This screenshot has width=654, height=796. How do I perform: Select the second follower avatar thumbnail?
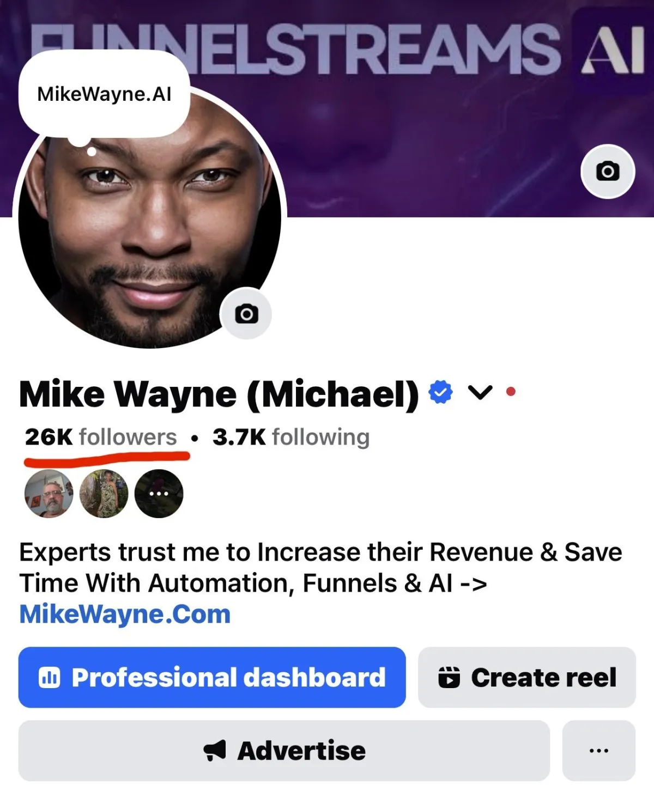(x=104, y=494)
